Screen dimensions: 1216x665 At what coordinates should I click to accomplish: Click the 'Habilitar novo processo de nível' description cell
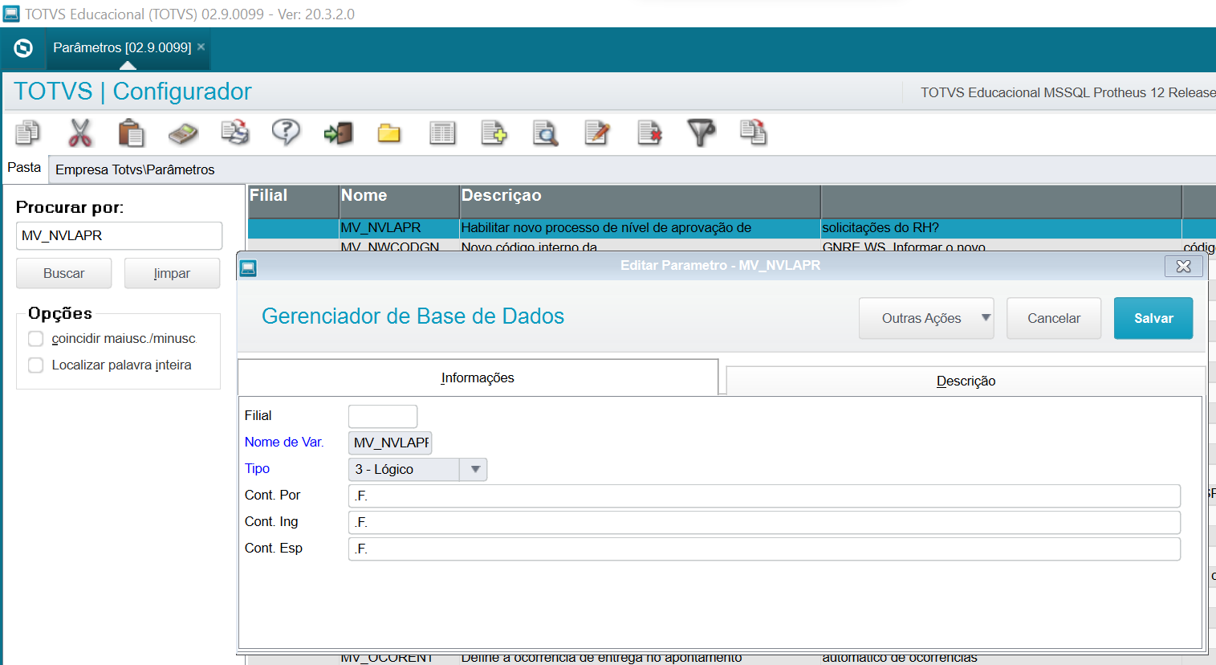[640, 228]
